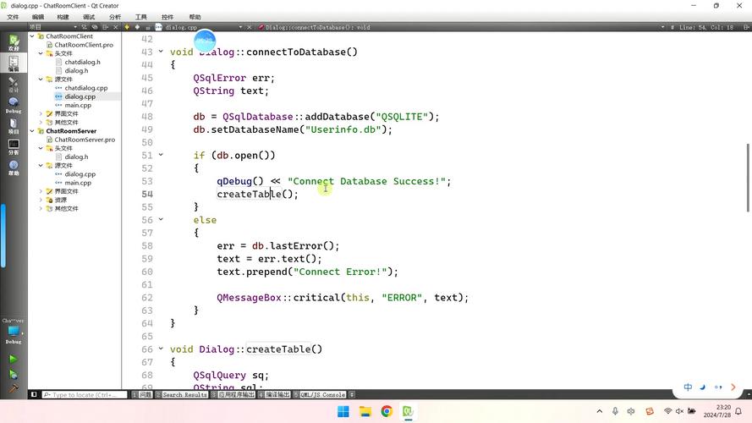This screenshot has height=423, width=752.
Task: Click the Build project hammer icon
Action: point(14,388)
